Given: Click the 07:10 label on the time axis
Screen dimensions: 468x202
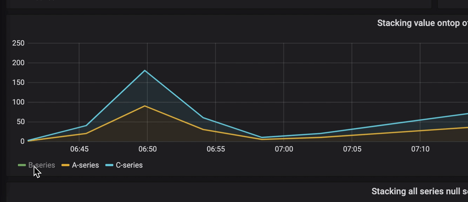Looking at the screenshot, I should tap(421, 149).
